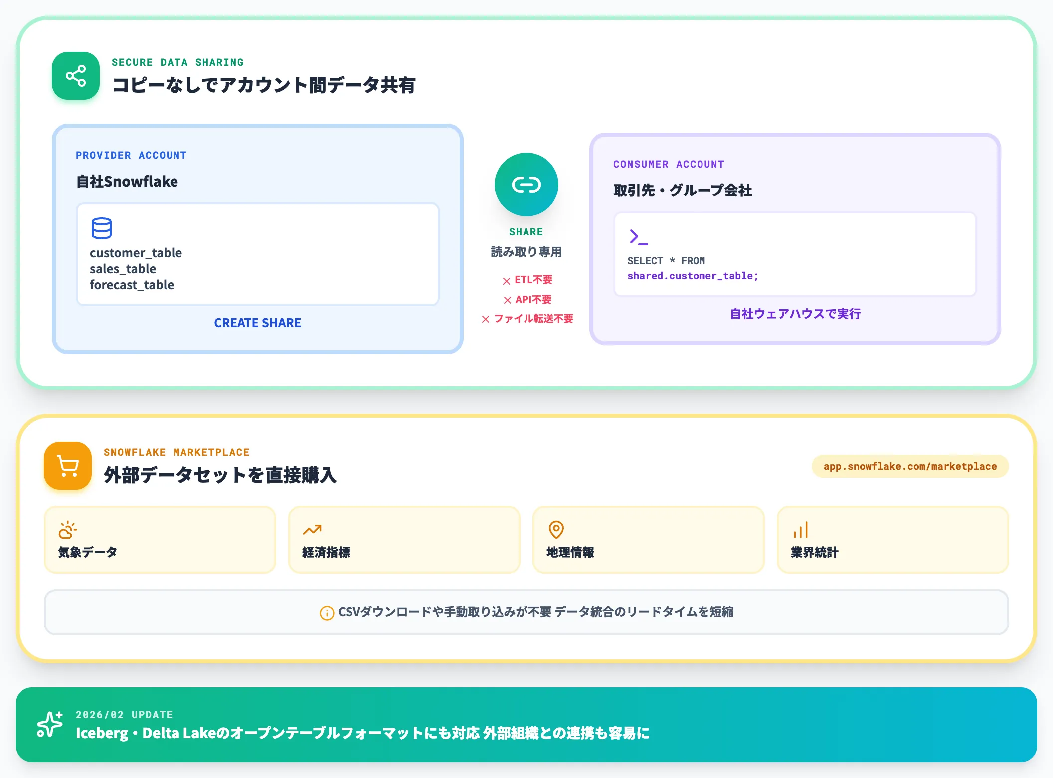The width and height of the screenshot is (1053, 778).
Task: Click the 取引先・グループ会社 heading
Action: 683,190
